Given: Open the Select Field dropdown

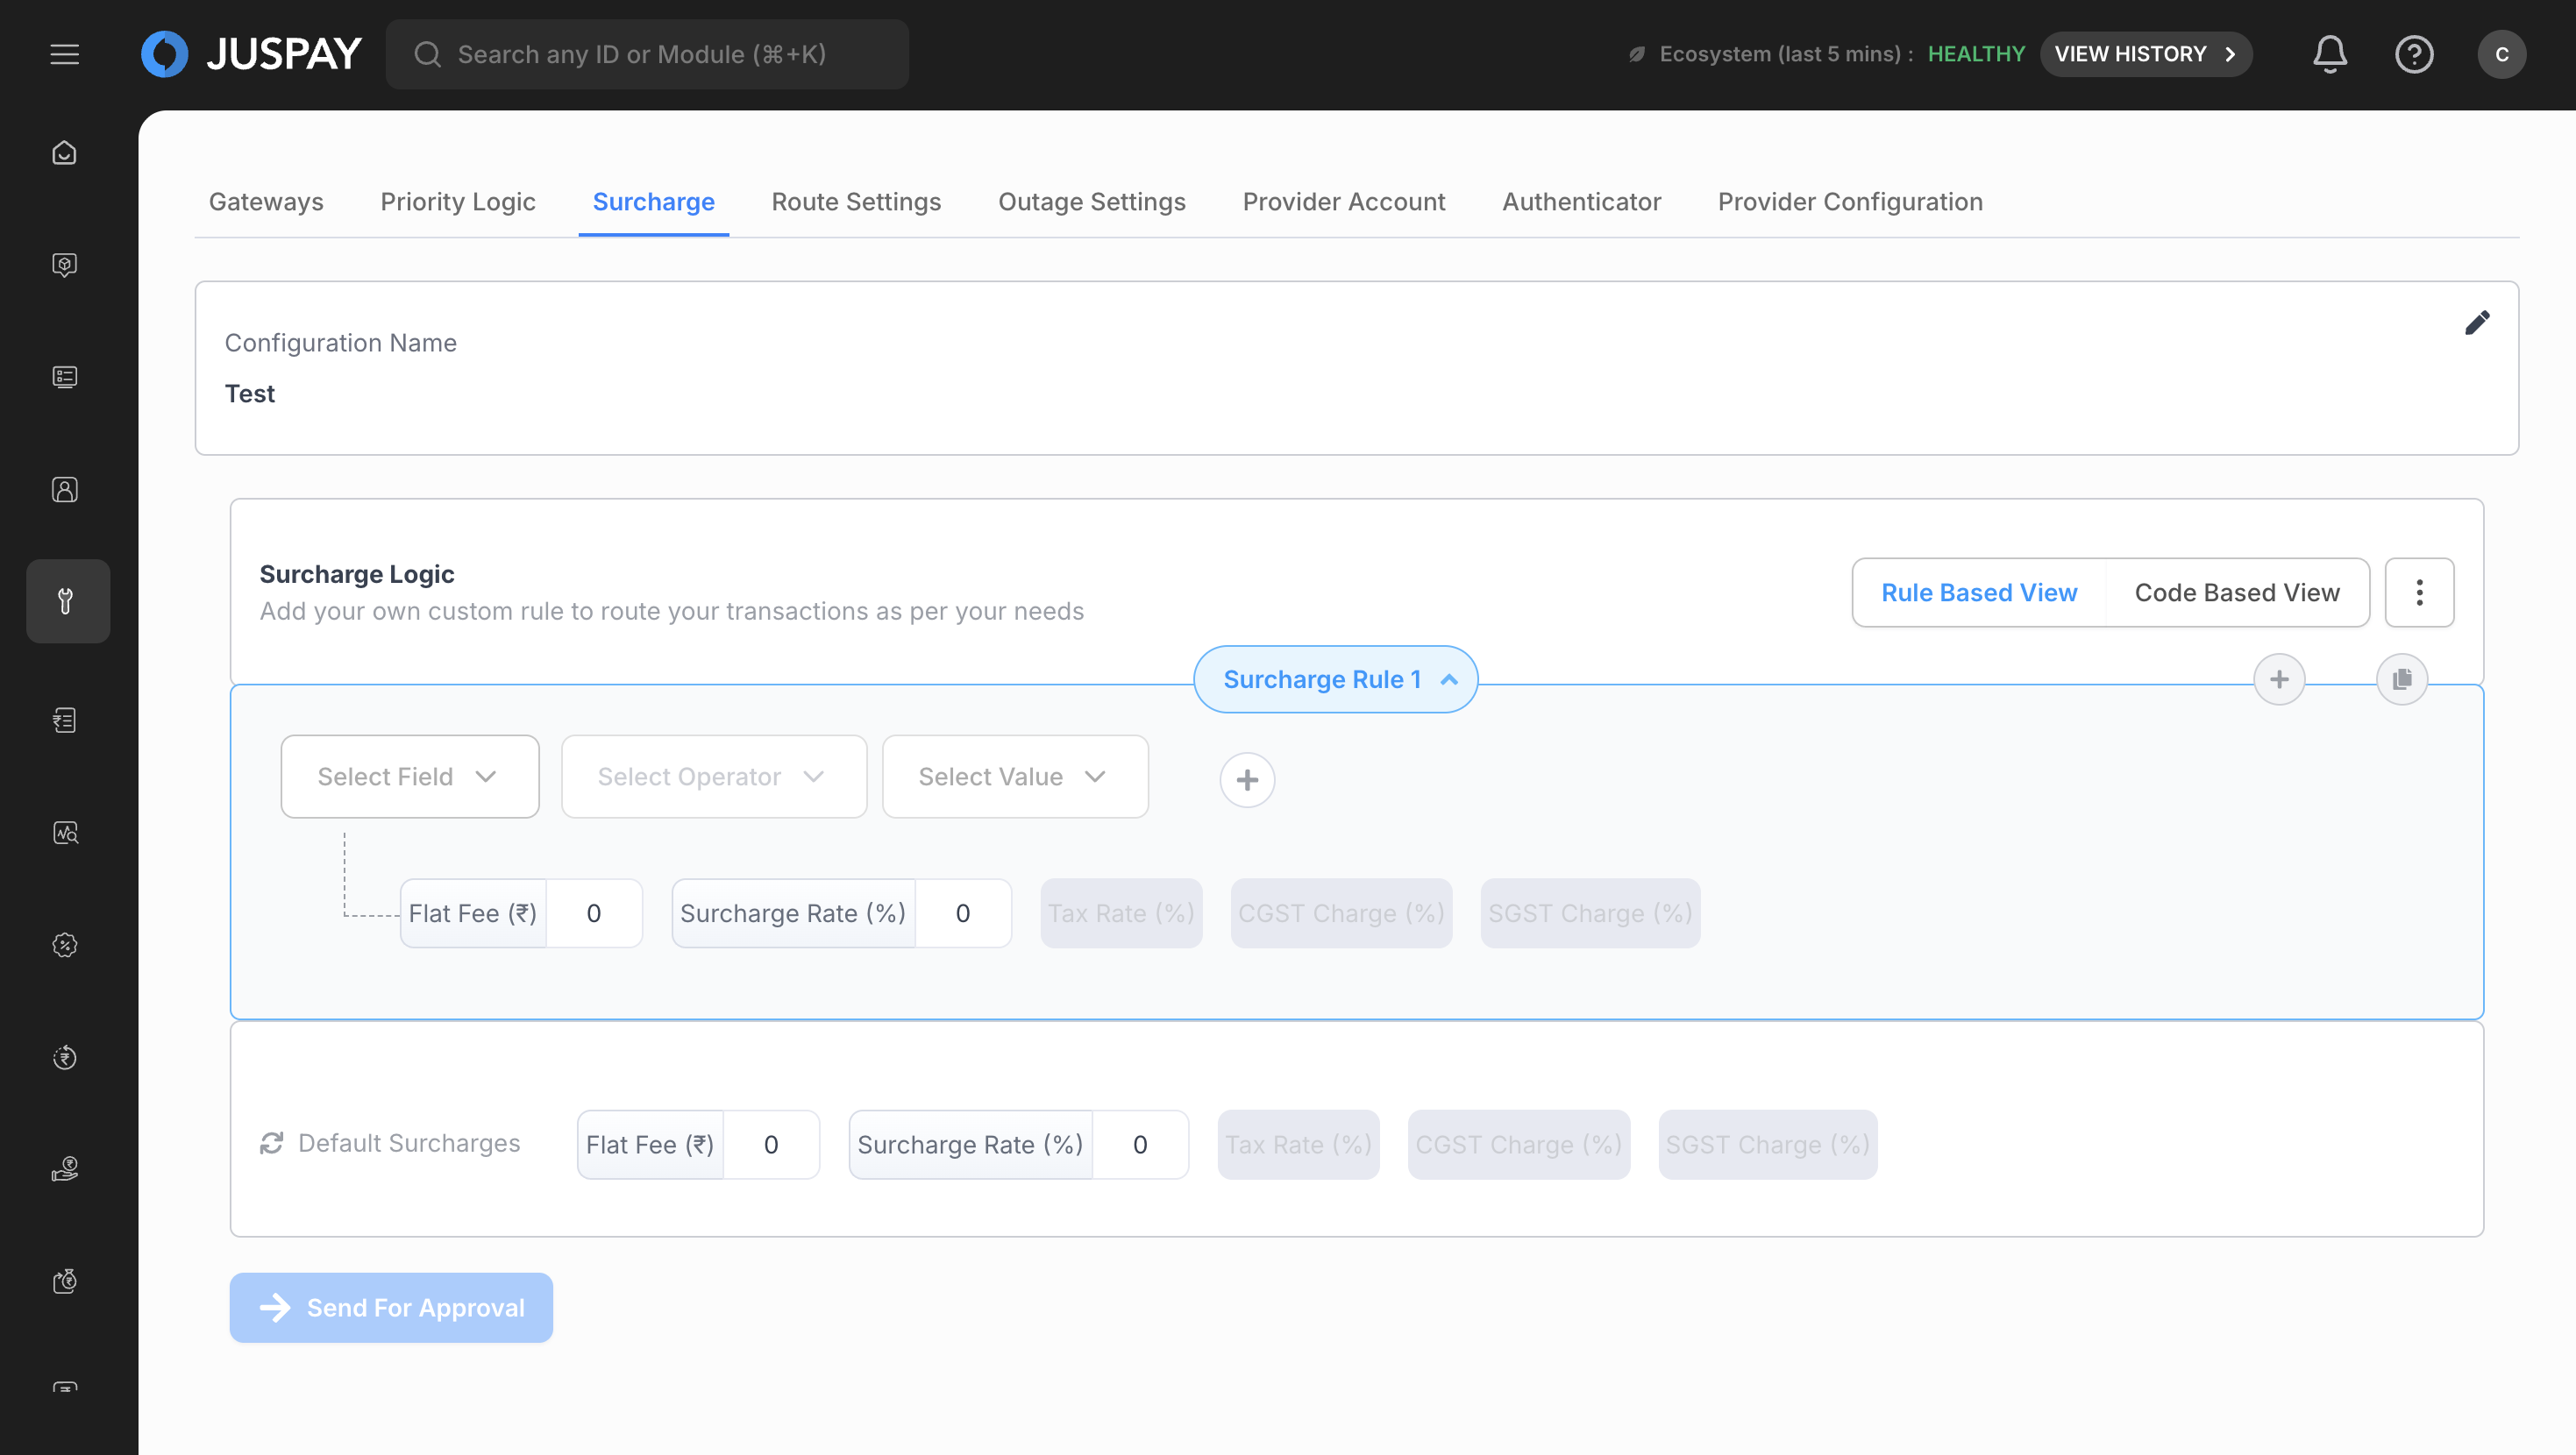Looking at the screenshot, I should coord(409,777).
